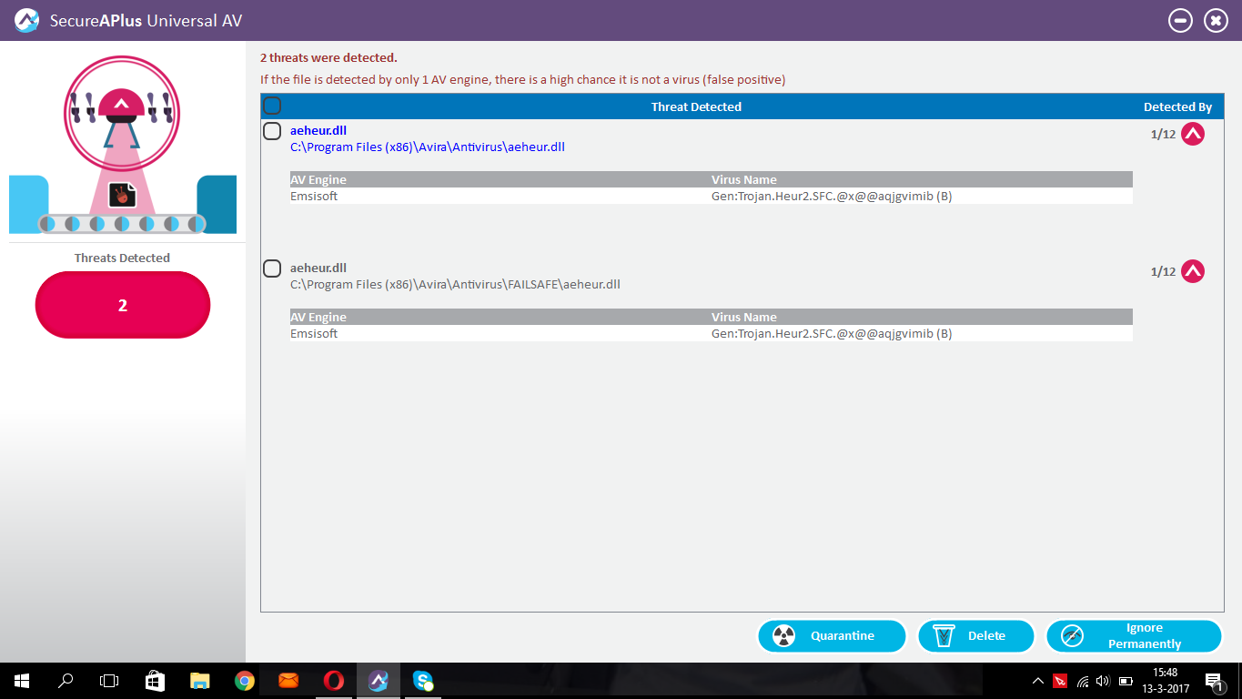Launch Google Chrome from the taskbar
Viewport: 1242px width, 699px height.
coord(244,681)
